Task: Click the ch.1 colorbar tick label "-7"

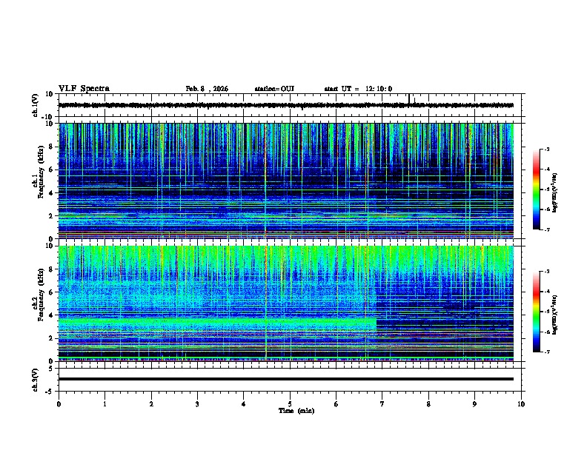Action: tap(546, 229)
